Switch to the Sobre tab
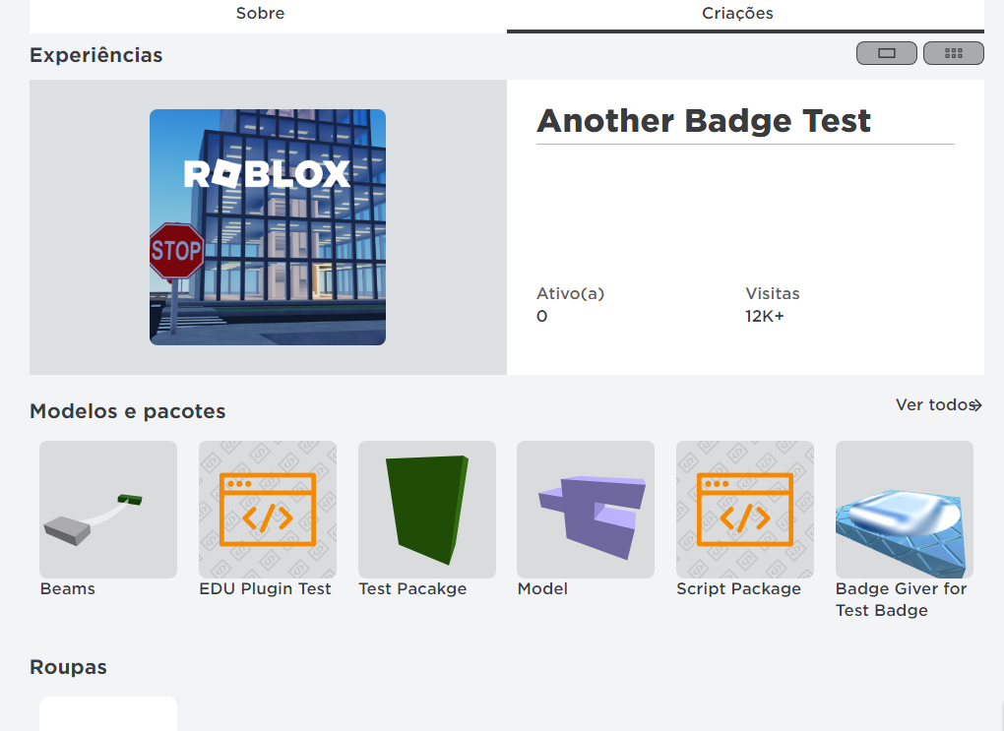 click(260, 14)
